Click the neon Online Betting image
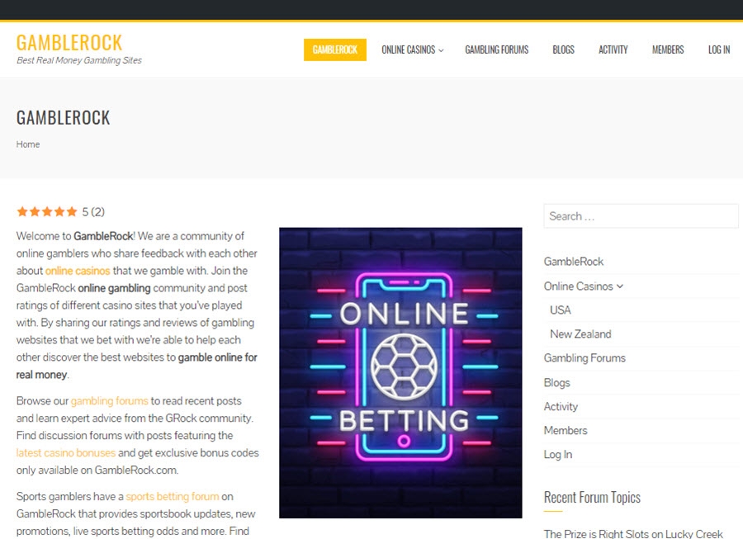Image resolution: width=743 pixels, height=539 pixels. coord(400,373)
